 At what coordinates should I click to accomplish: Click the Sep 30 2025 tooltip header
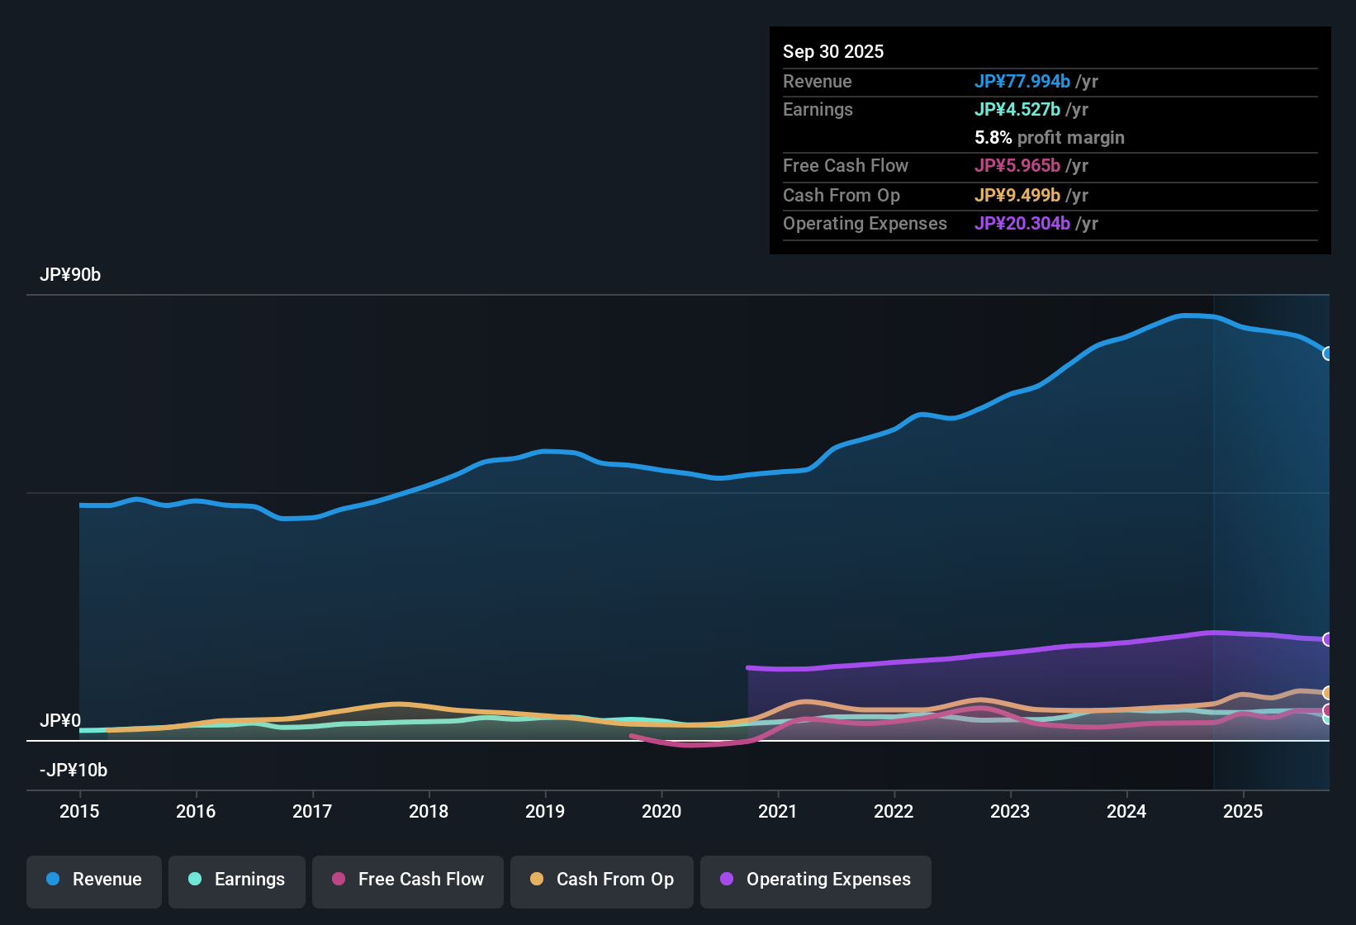pyautogui.click(x=833, y=51)
